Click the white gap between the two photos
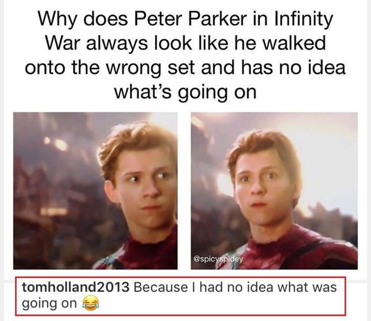This screenshot has height=321, width=371. click(x=184, y=190)
